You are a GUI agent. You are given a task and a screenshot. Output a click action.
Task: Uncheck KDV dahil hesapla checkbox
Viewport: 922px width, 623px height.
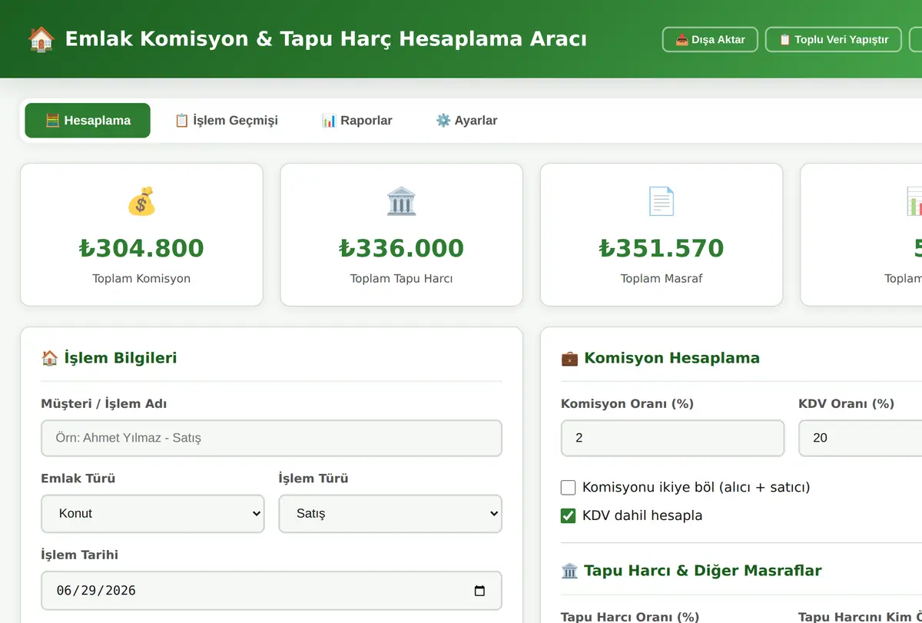coord(569,515)
